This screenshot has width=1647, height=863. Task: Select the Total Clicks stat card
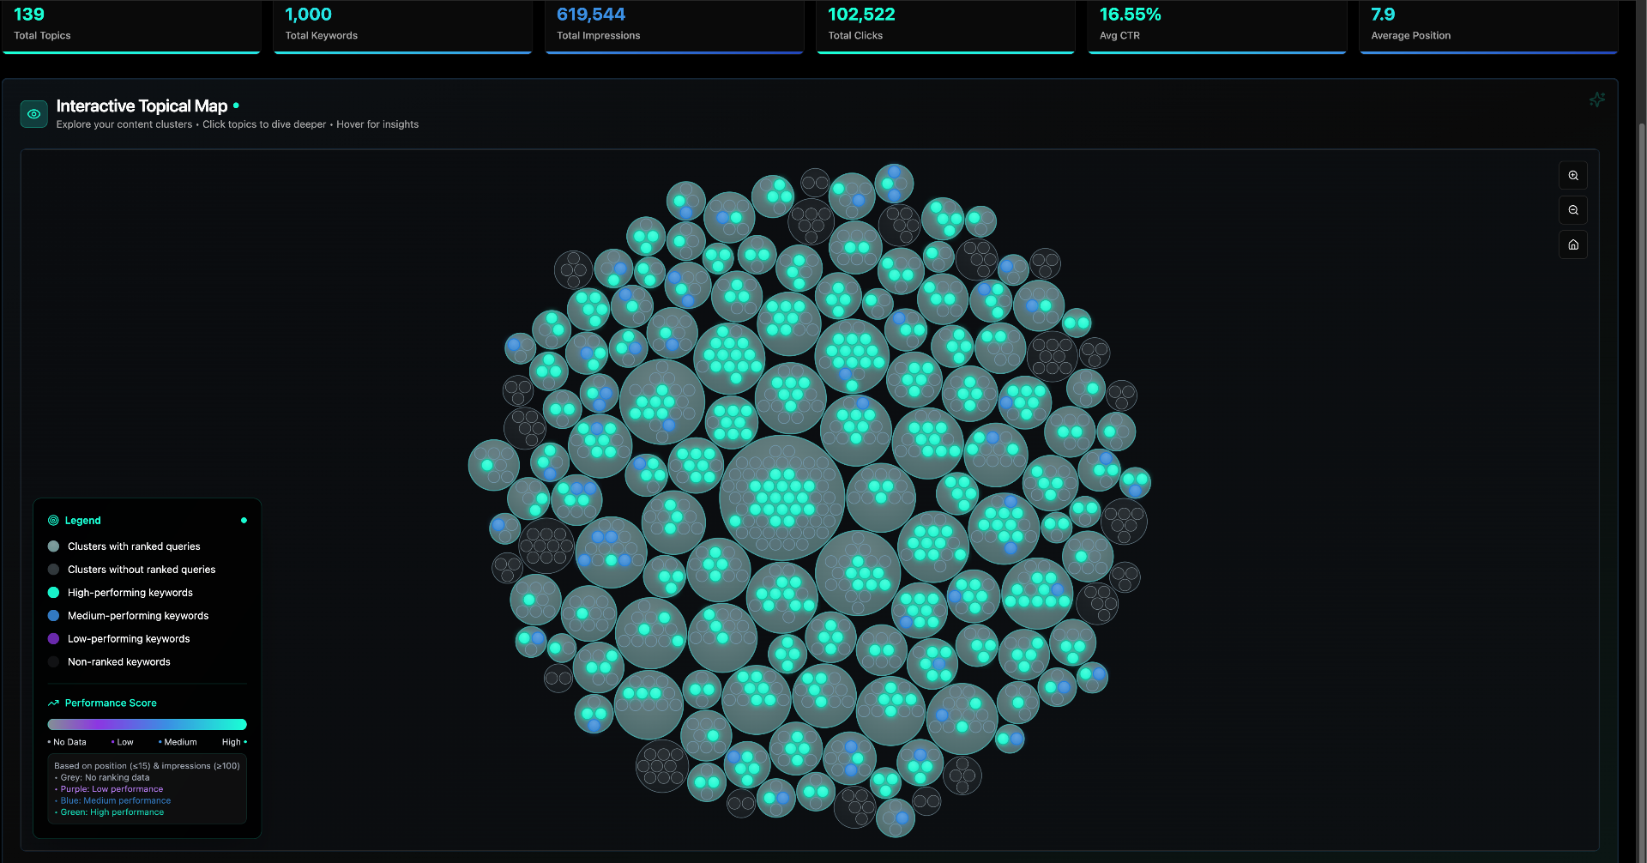point(945,26)
